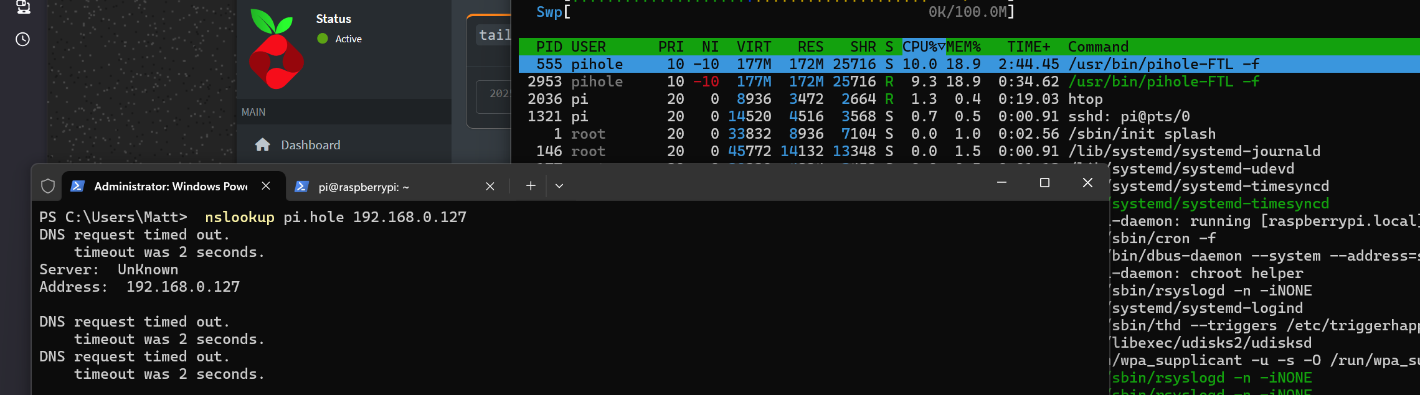Click the administrator shield icon in terminal
The width and height of the screenshot is (1420, 395).
pos(48,186)
